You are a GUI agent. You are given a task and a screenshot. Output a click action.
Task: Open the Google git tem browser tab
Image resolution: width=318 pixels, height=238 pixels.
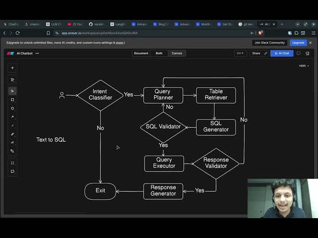click(246, 24)
